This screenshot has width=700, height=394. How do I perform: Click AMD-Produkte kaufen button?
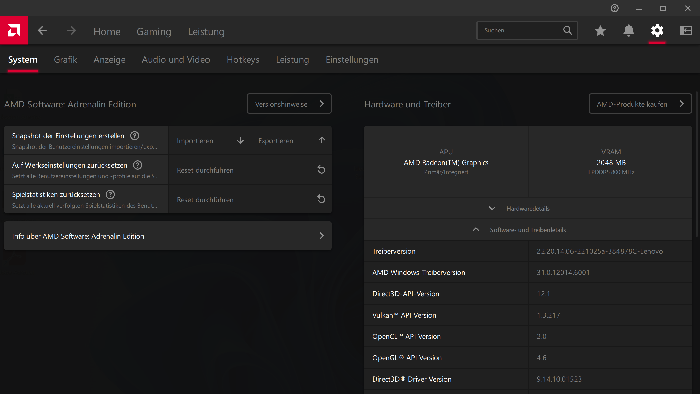coord(640,104)
